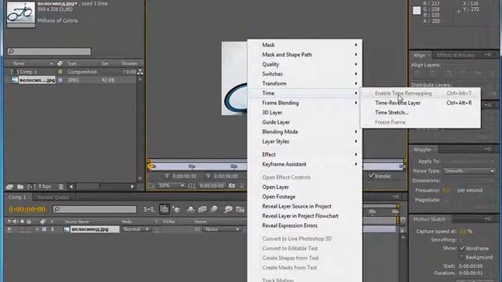This screenshot has width=502, height=282.
Task: Open Comp mini-flowchart icon in timeline
Action: pyautogui.click(x=149, y=209)
